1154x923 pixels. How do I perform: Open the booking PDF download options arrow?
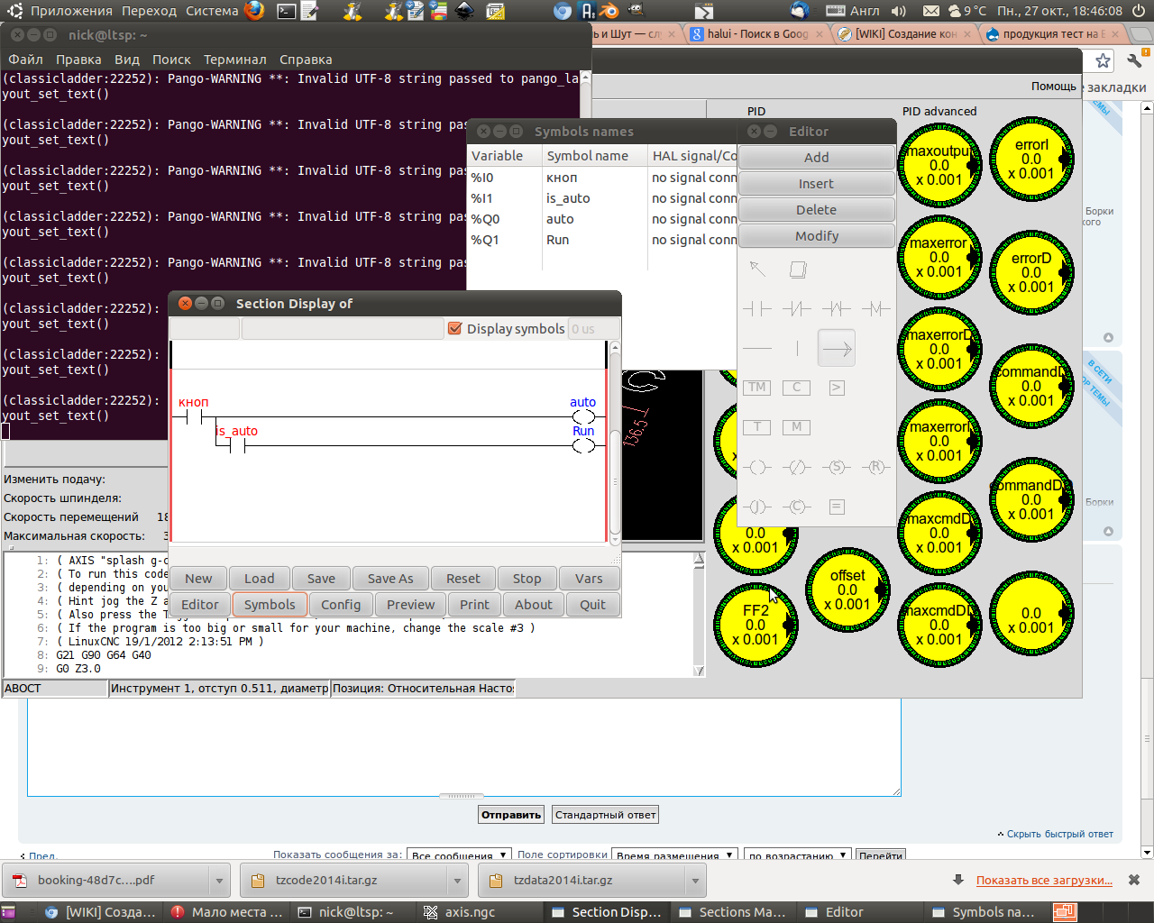[219, 881]
